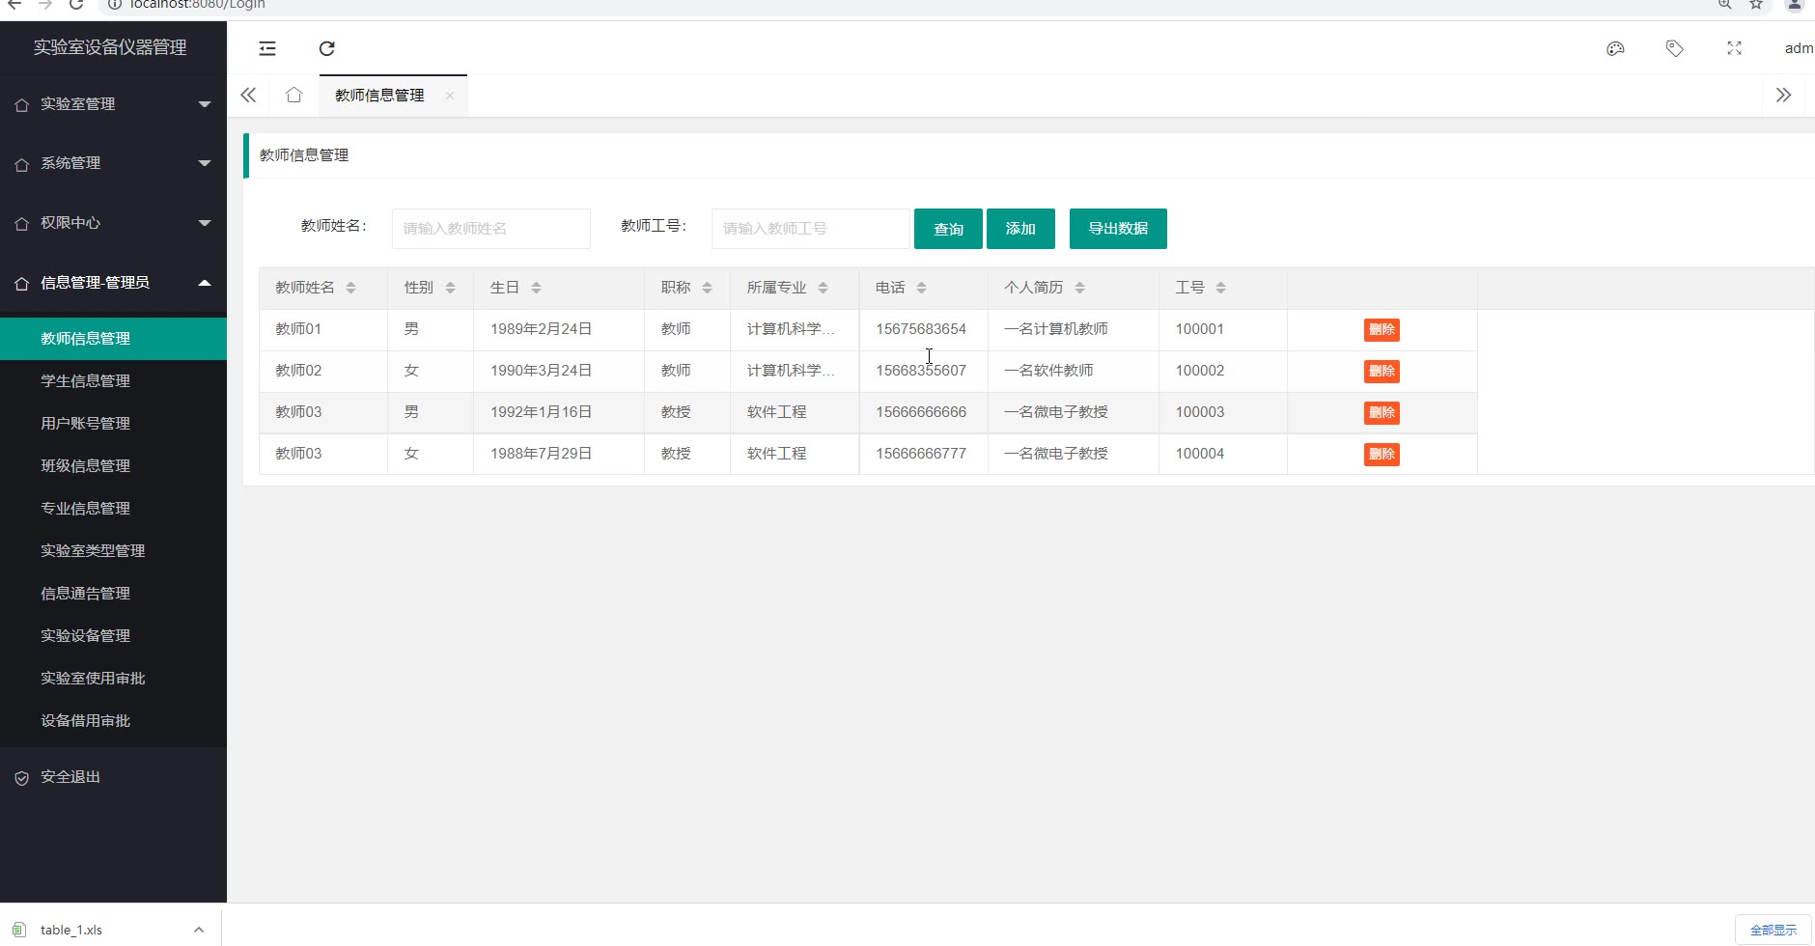Open the theme palette icon
1815x946 pixels.
[x=1615, y=48]
